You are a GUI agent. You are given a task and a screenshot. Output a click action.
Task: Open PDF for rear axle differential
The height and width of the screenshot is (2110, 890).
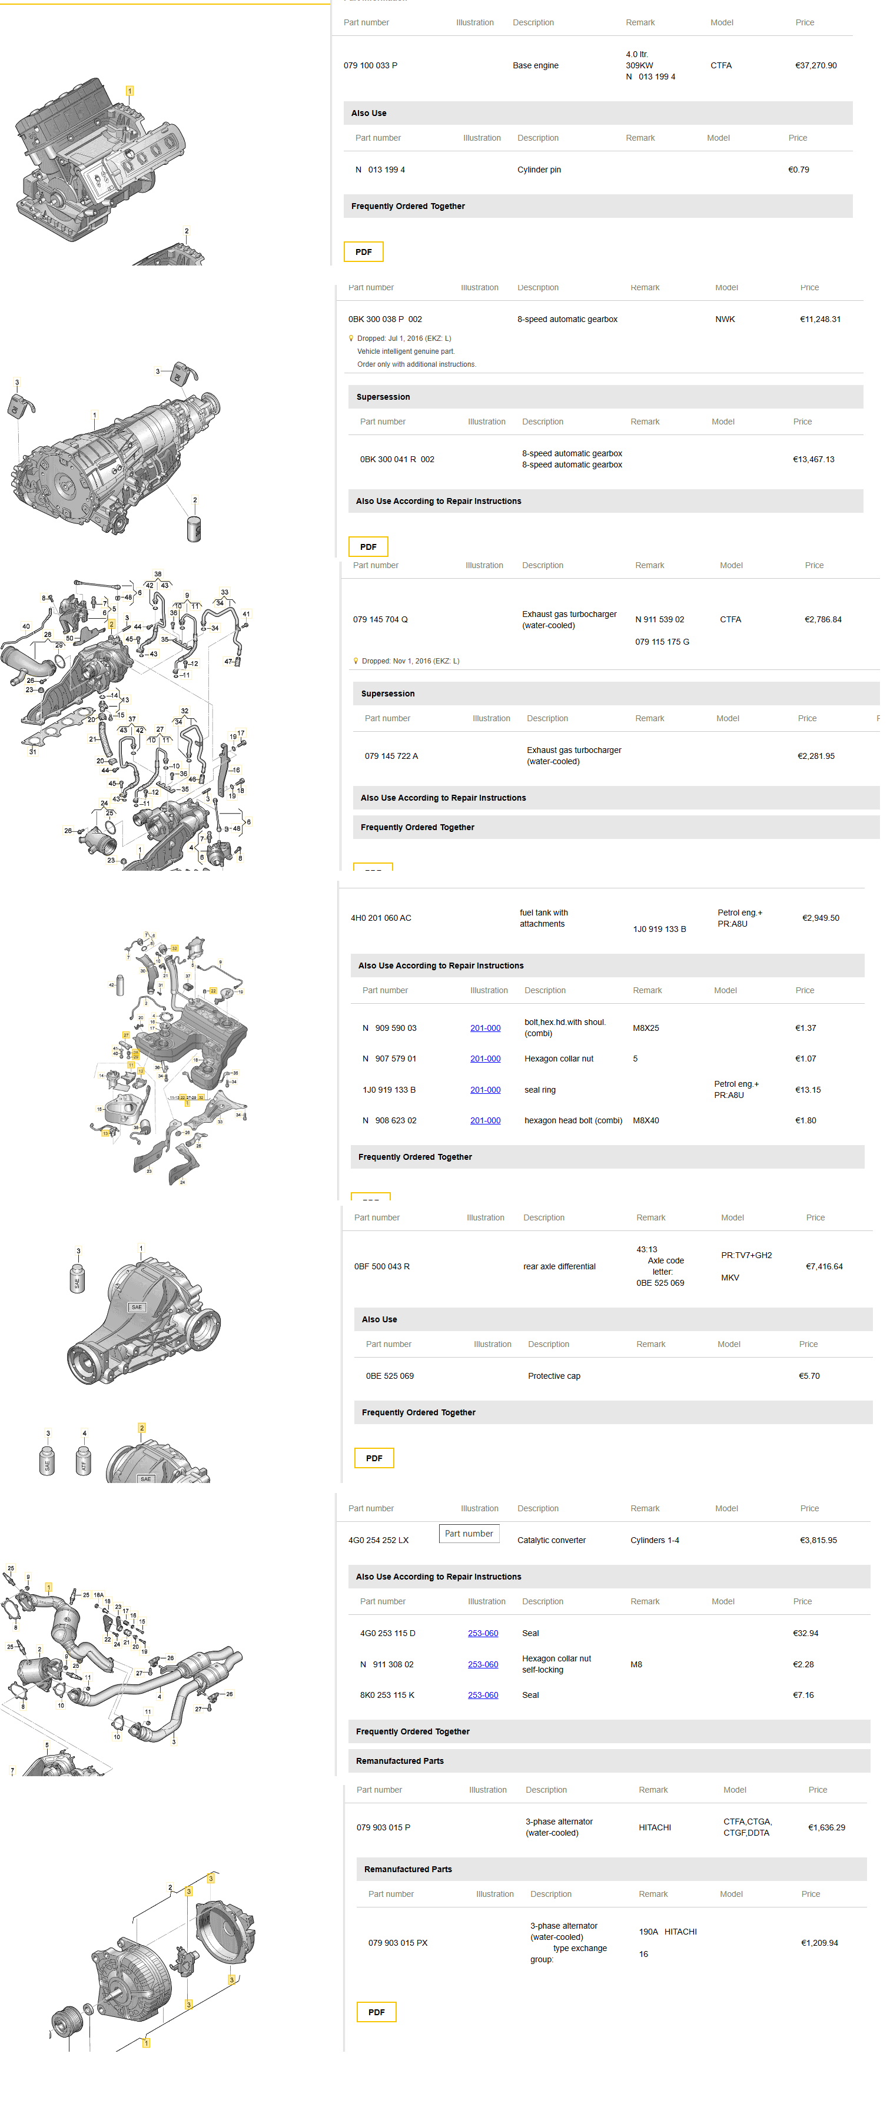pyautogui.click(x=374, y=1458)
